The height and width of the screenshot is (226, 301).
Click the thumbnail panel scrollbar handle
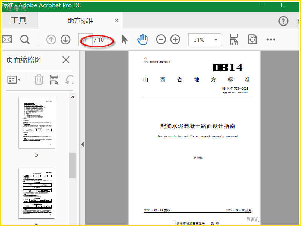[73, 165]
